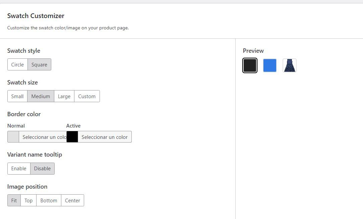Set swatch size to Small
This screenshot has width=363, height=219.
coord(17,96)
